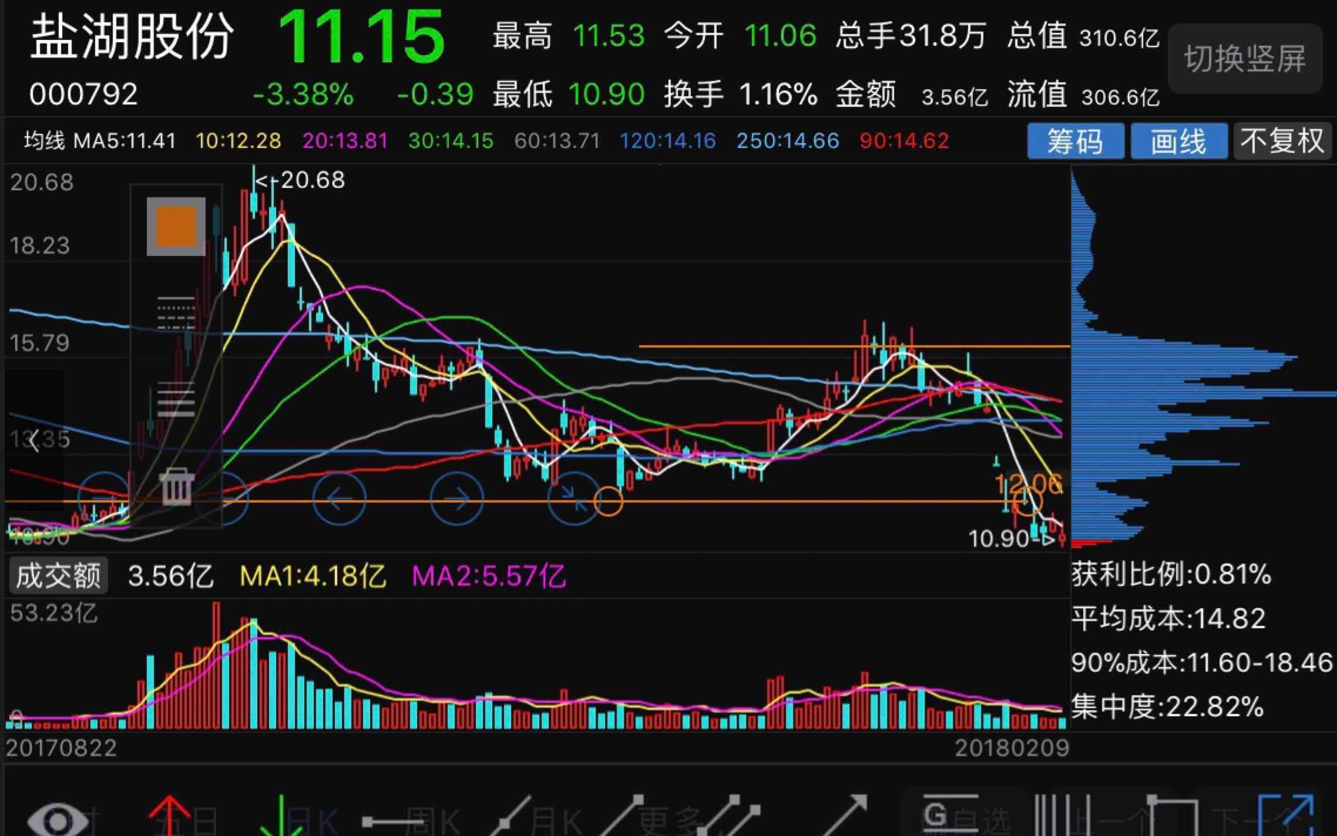Tap the 20170822 start date label
The height and width of the screenshot is (836, 1337).
pyautogui.click(x=61, y=748)
